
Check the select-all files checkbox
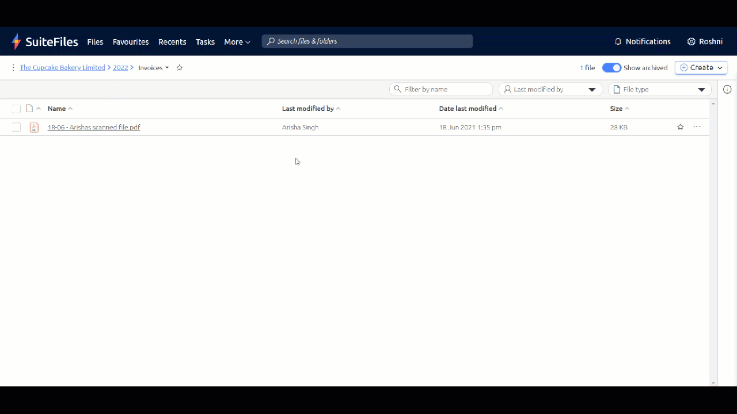pos(16,108)
